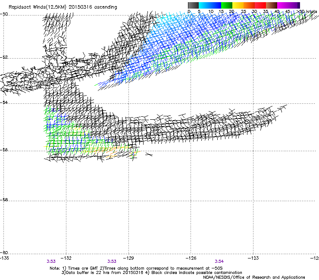Click the '3:53' time label nearest -132
319x280 pixels.
[x=51, y=261]
